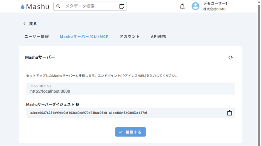Refresh the Mashu server section
Screen dimensions: 261x146
point(230,57)
